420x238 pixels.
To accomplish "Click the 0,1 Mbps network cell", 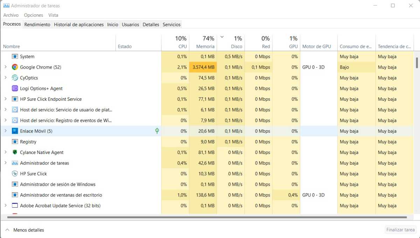I will (258, 67).
